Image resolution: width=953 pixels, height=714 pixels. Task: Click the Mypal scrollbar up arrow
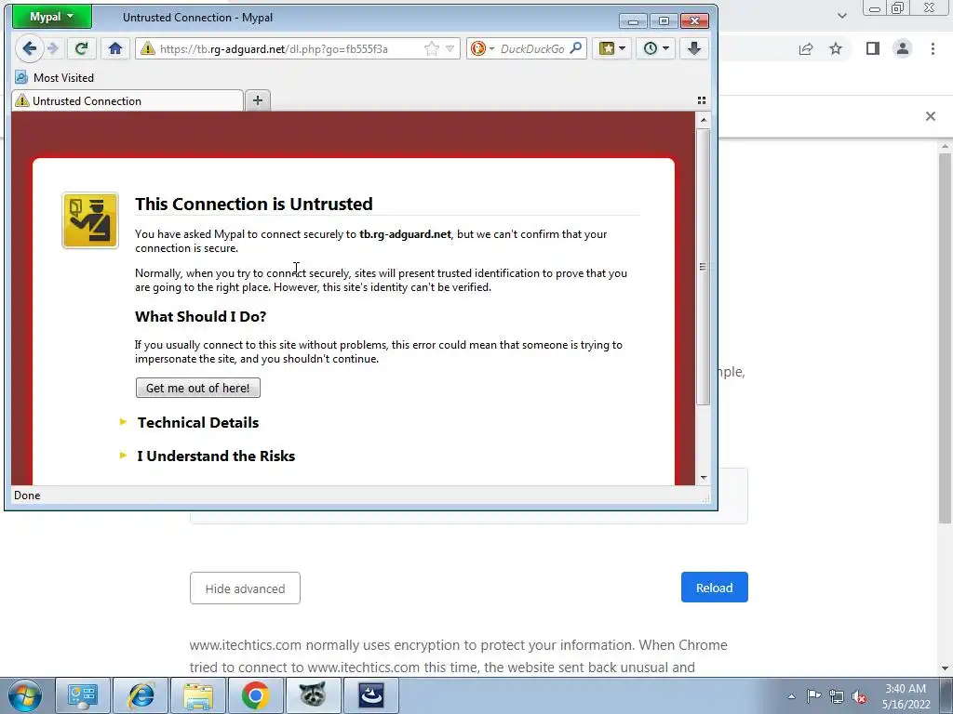[704, 120]
